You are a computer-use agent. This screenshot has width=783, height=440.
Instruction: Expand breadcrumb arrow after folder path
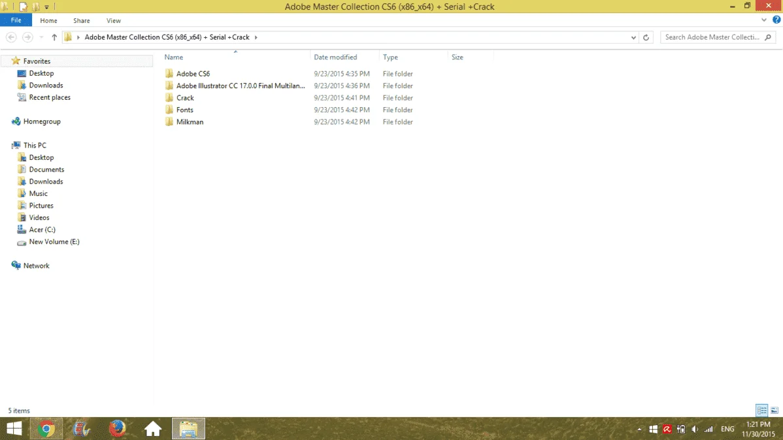256,37
